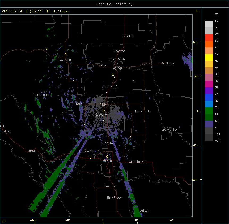Click the yellow diamond marker above RockyMH

click(66, 54)
